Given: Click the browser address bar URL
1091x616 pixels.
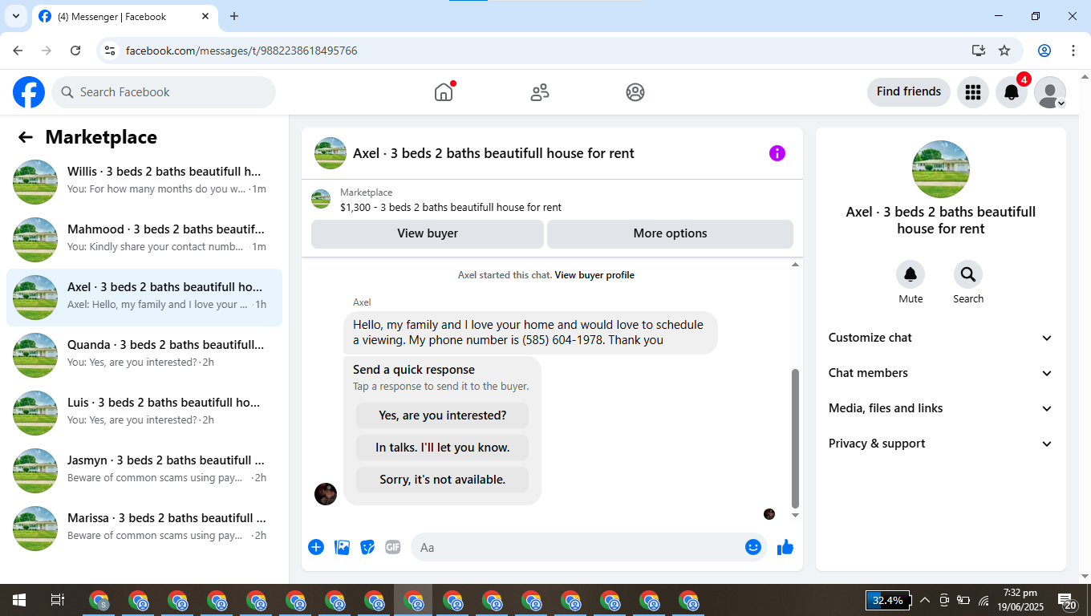Looking at the screenshot, I should tap(241, 51).
